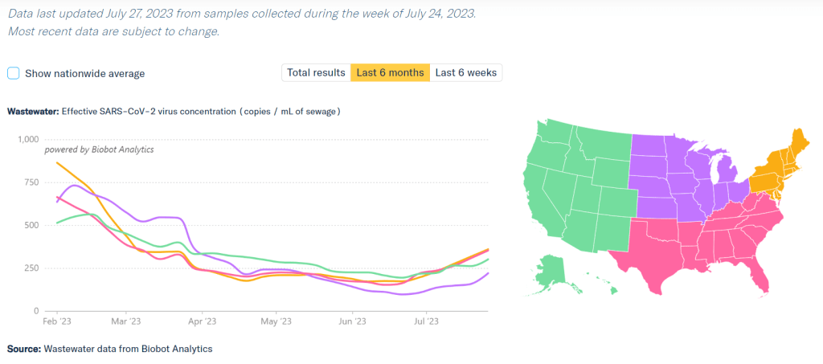This screenshot has height=364, width=823.
Task: Click Maine on the US map
Action: pos(798,143)
